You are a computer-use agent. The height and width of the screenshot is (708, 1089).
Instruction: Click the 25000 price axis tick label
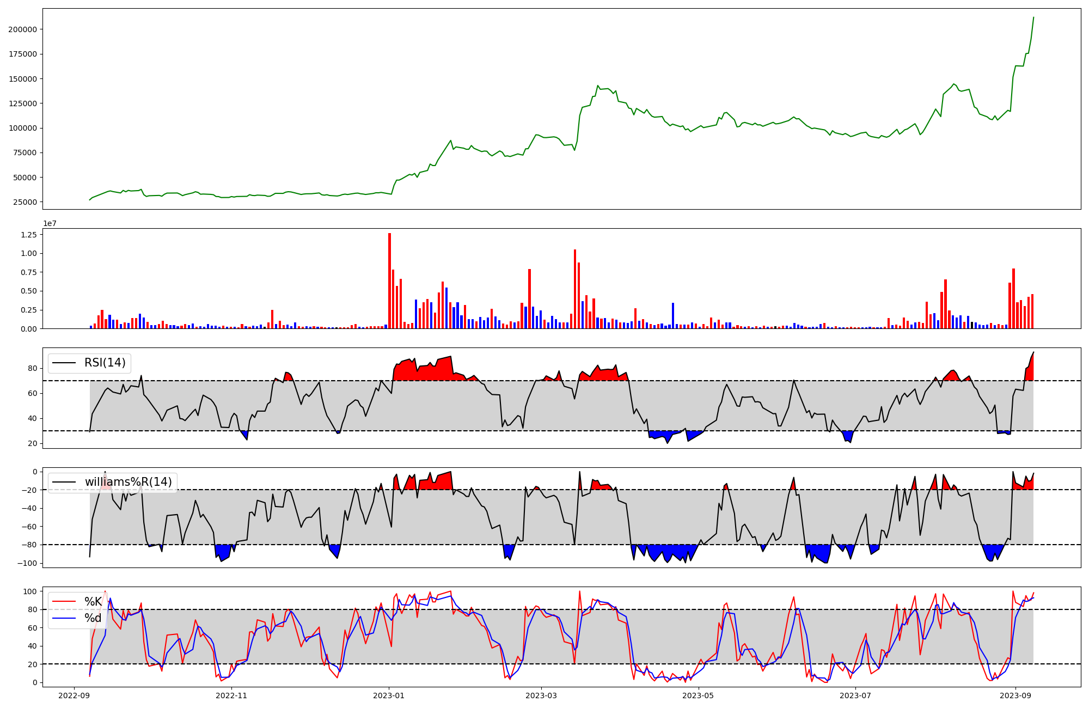[x=25, y=202]
